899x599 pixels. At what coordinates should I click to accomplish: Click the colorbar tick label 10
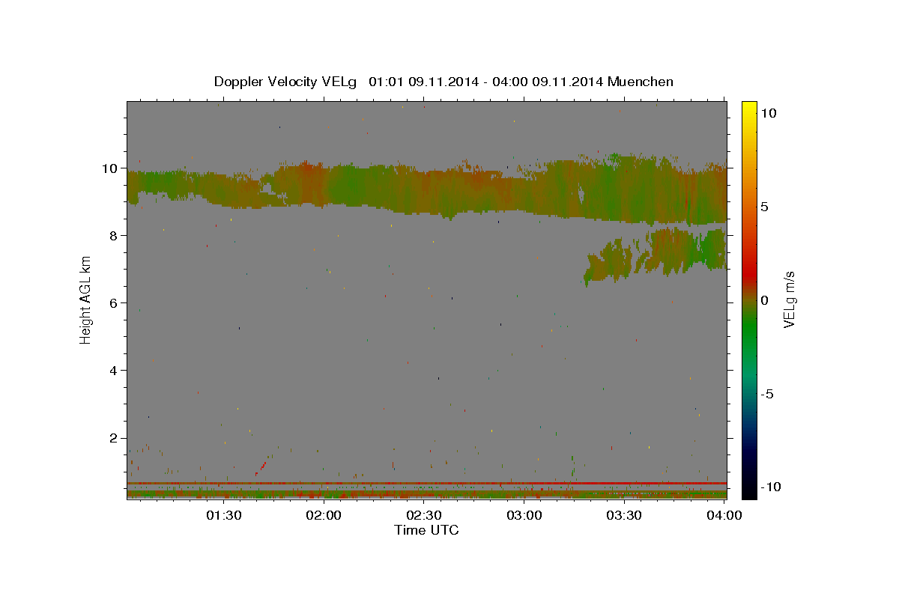[x=769, y=113]
